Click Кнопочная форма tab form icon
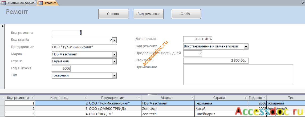Viewport: 305px width, 117px height. (x=3, y=3)
